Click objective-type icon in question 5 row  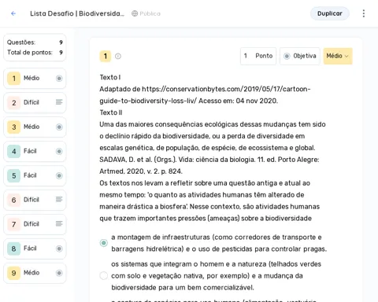coord(59,175)
